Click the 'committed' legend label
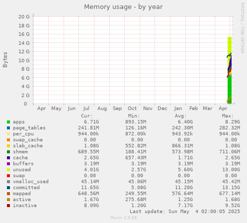 point(26,188)
